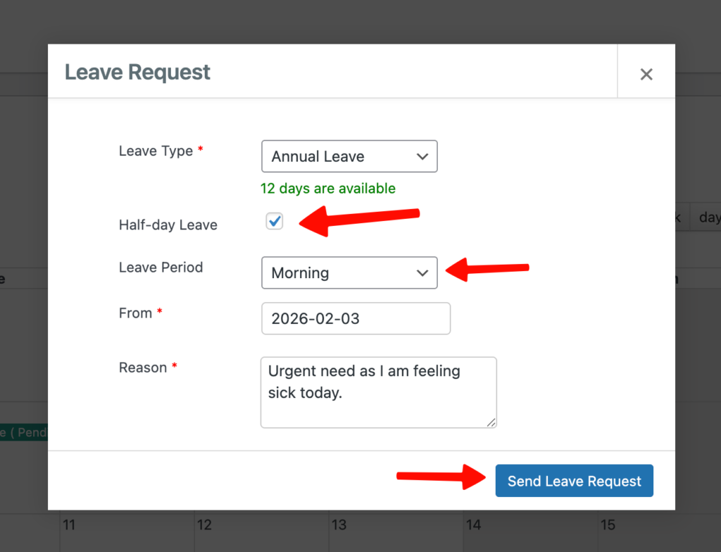The width and height of the screenshot is (721, 552).
Task: Focus the Reason text area
Action: (378, 392)
